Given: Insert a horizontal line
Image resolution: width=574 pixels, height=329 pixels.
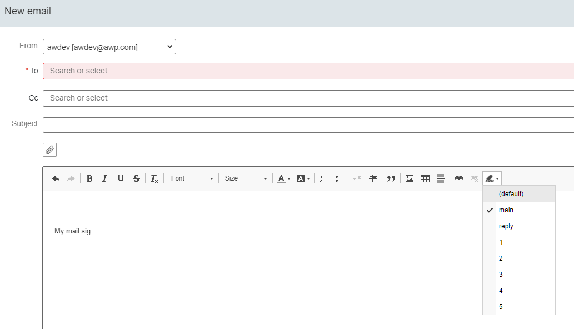Looking at the screenshot, I should click(x=441, y=178).
